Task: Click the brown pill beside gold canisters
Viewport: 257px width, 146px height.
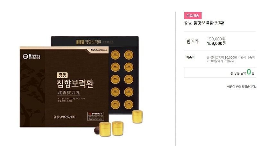Action: coord(97,130)
